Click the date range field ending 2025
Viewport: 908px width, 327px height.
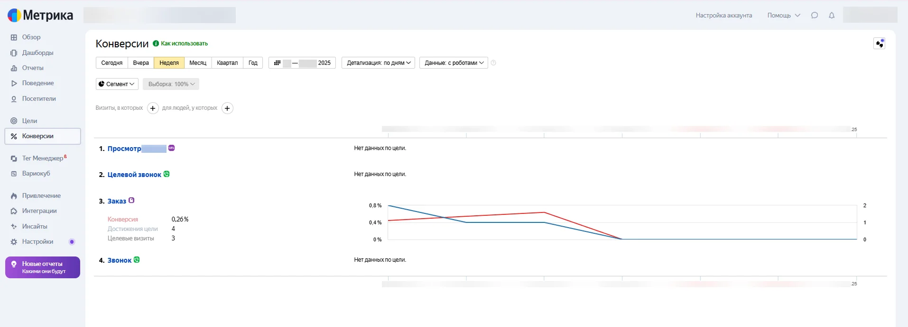pos(302,63)
